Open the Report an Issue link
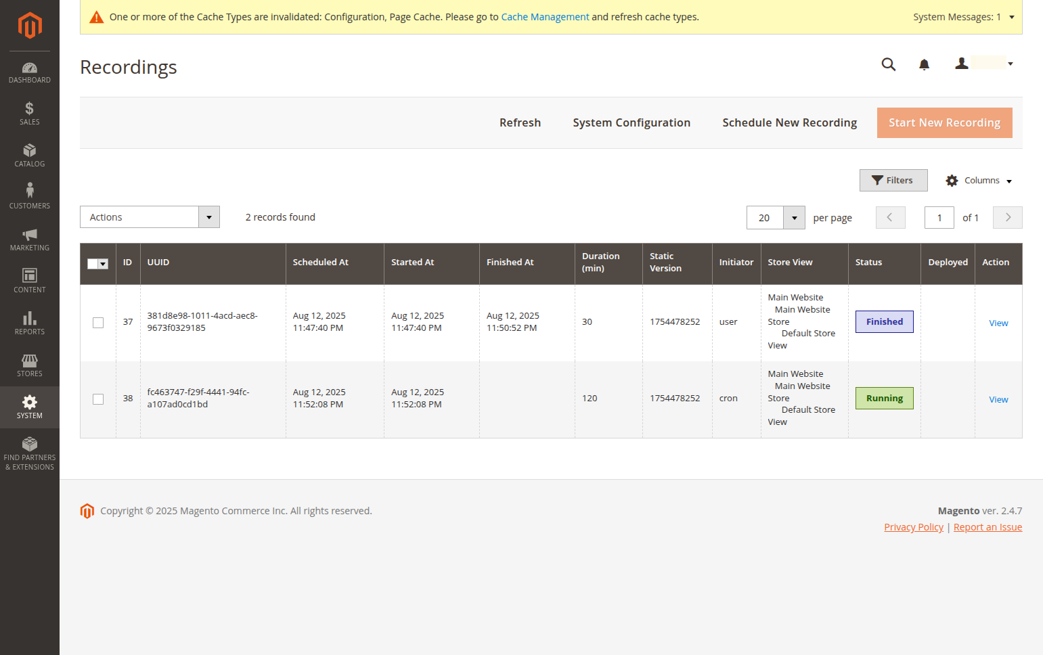 pyautogui.click(x=987, y=527)
